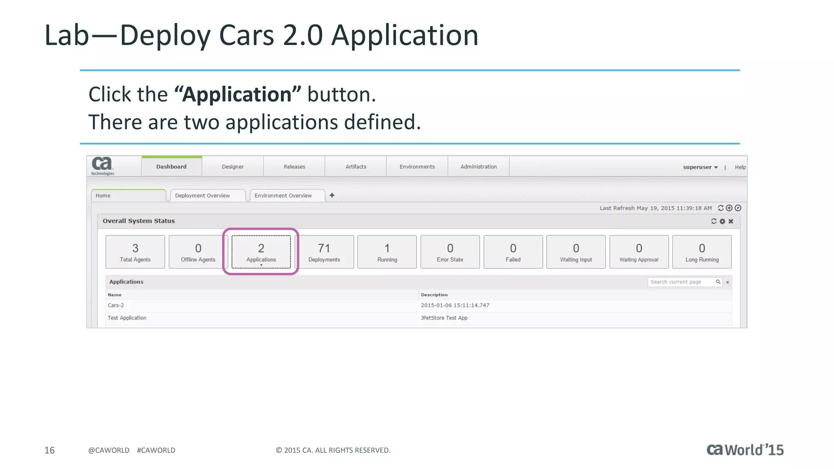Image resolution: width=834 pixels, height=469 pixels.
Task: Click the Offline Agents tile
Action: 198,252
